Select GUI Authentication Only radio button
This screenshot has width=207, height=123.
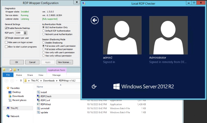43,27
